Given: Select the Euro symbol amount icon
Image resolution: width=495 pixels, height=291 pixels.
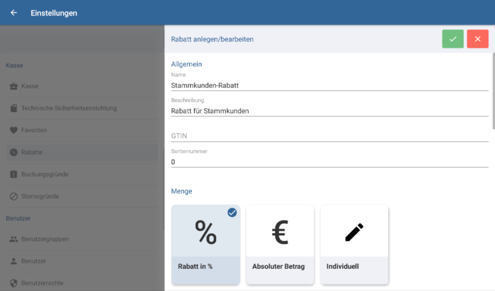Looking at the screenshot, I should [280, 233].
